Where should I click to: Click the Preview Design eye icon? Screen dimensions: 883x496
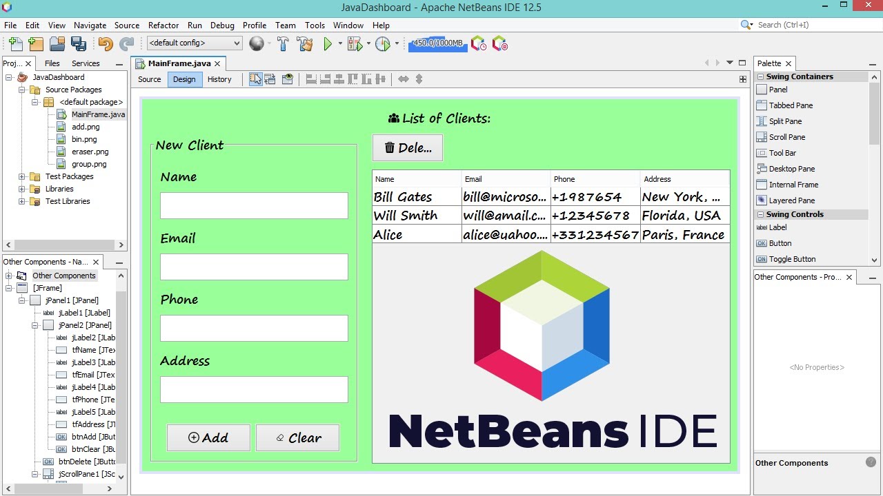(288, 79)
